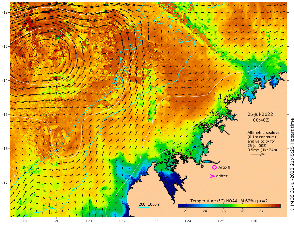Click the colorbar tick label 26
Viewport: 294px width, 227px height.
click(x=242, y=211)
